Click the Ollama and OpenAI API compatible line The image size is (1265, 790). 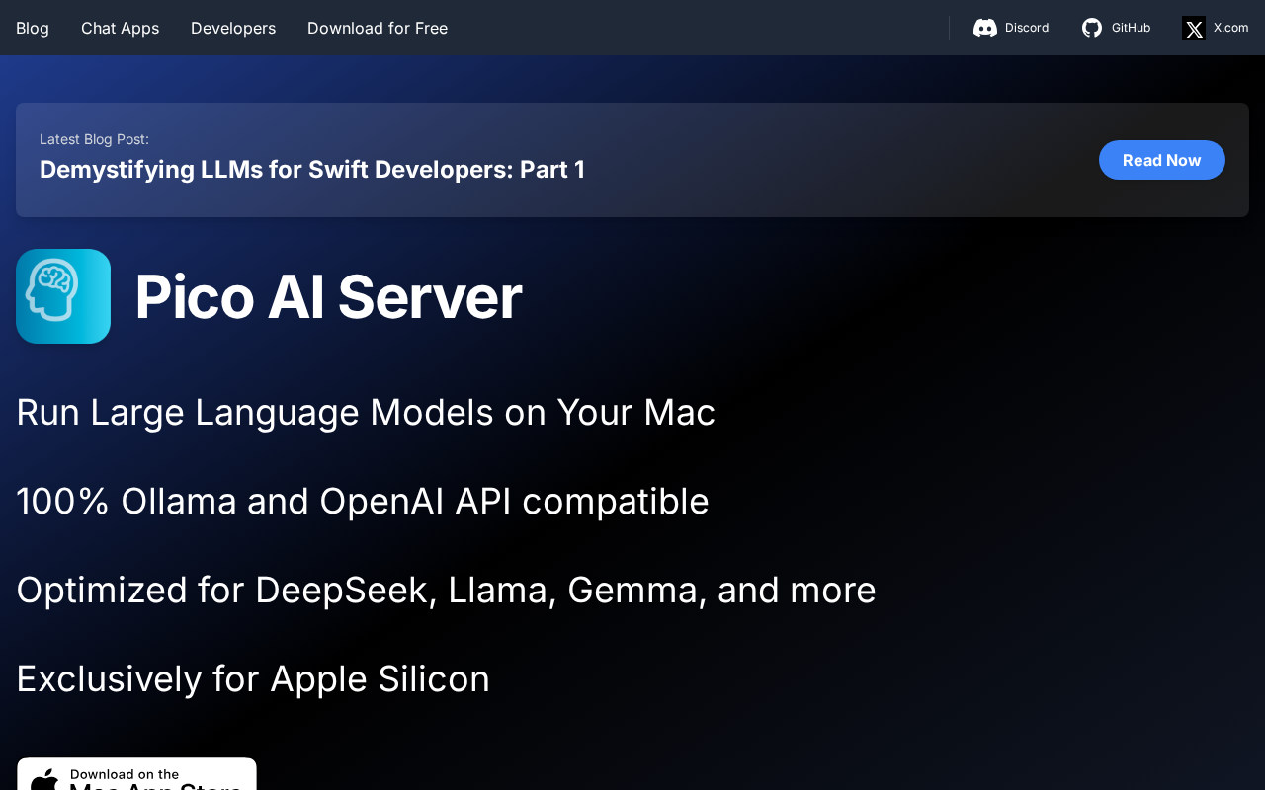pos(363,501)
